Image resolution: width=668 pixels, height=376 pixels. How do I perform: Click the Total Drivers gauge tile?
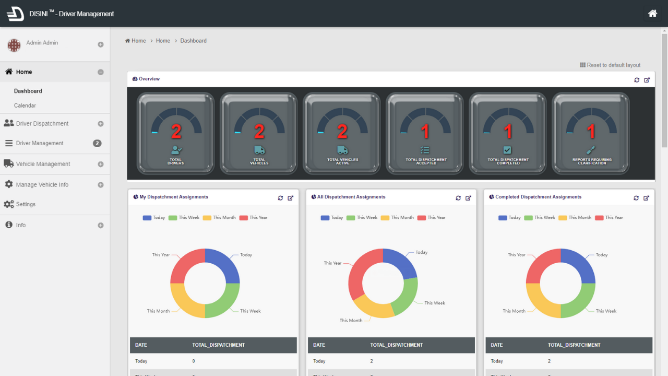point(176,133)
